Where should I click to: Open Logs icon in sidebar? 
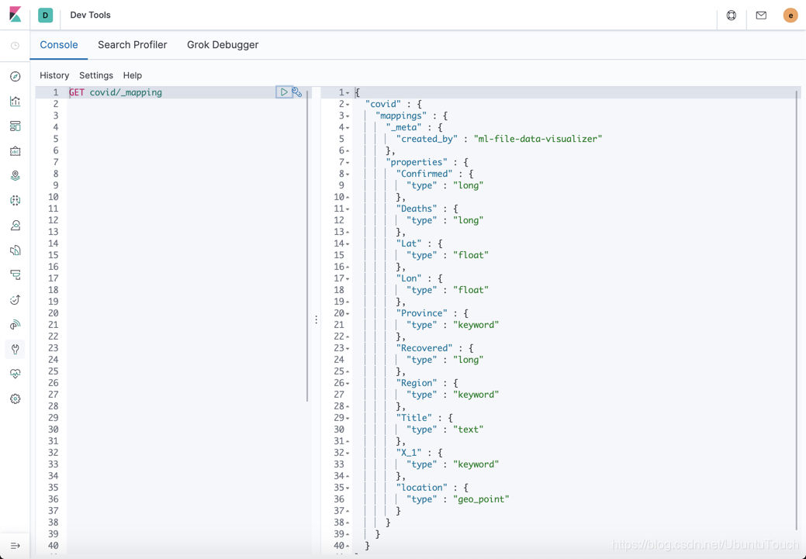pyautogui.click(x=15, y=250)
